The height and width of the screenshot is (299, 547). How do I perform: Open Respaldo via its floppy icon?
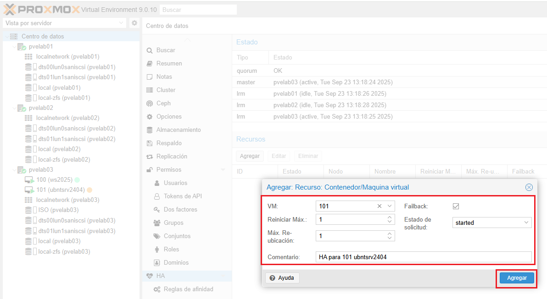tap(150, 143)
